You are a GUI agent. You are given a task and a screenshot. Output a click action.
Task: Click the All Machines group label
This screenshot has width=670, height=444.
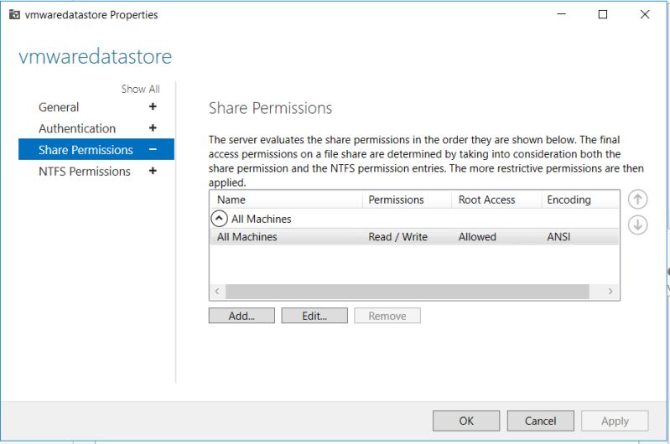[x=261, y=219]
